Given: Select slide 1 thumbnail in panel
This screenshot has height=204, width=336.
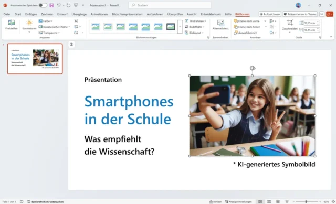Looking at the screenshot, I should tap(35, 59).
